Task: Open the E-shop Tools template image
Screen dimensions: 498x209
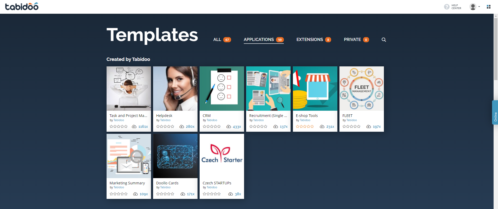Action: point(315,88)
